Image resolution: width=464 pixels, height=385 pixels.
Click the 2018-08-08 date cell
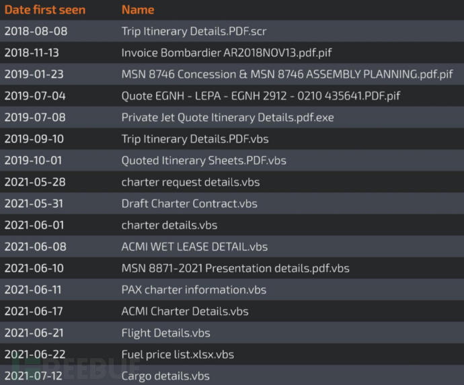click(x=36, y=32)
